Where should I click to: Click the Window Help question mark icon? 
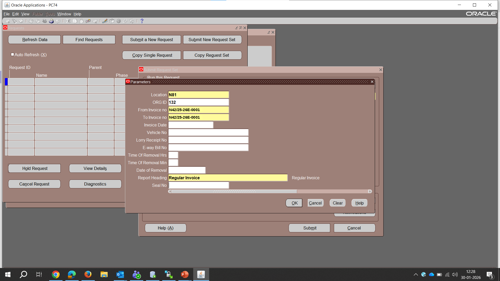click(x=142, y=21)
